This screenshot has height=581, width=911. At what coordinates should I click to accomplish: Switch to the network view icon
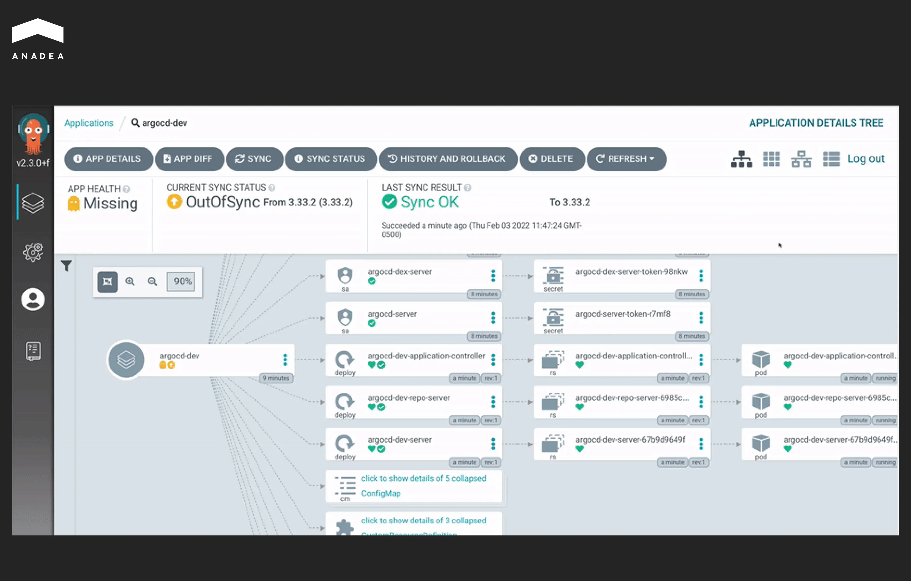(801, 159)
